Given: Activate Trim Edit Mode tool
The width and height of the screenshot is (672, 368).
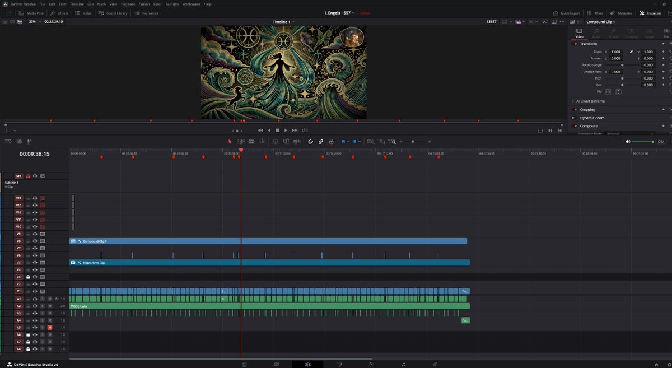Looking at the screenshot, I should 241,142.
